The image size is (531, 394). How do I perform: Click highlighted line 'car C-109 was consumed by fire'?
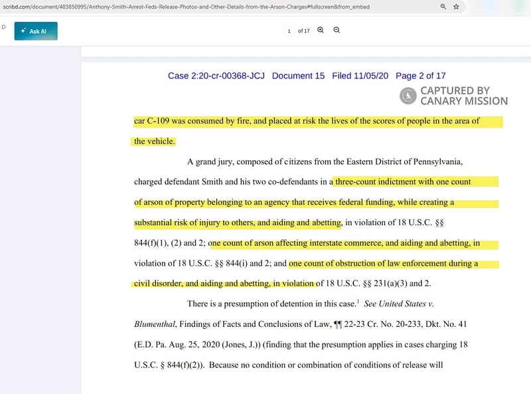pyautogui.click(x=219, y=121)
